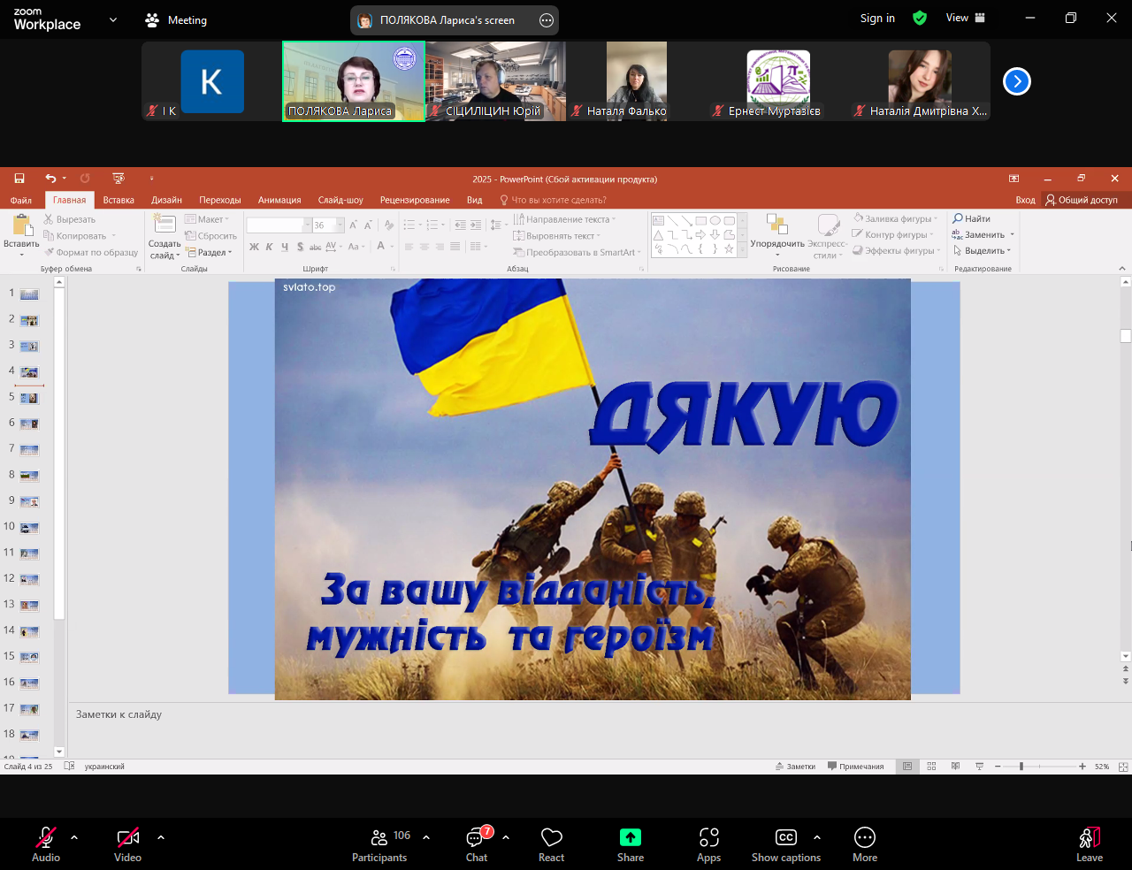1132x870 pixels.
Task: Unmute the Audio microphone
Action: 45,838
